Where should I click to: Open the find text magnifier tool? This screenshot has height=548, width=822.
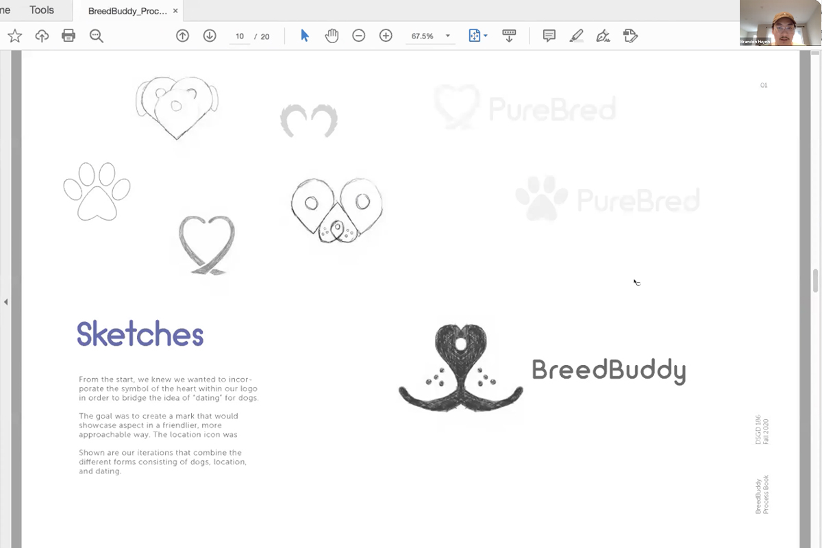point(96,36)
